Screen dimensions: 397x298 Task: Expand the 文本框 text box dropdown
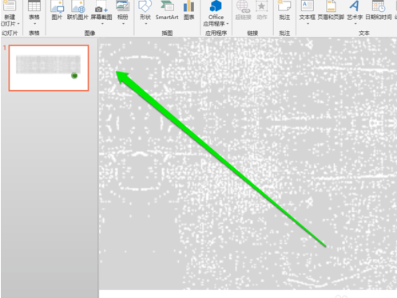click(308, 24)
